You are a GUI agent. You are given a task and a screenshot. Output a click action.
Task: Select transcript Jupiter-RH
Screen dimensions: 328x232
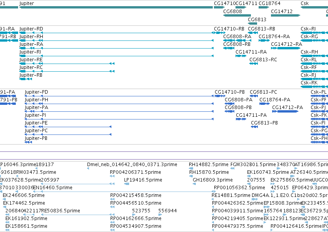(x=116, y=40)
